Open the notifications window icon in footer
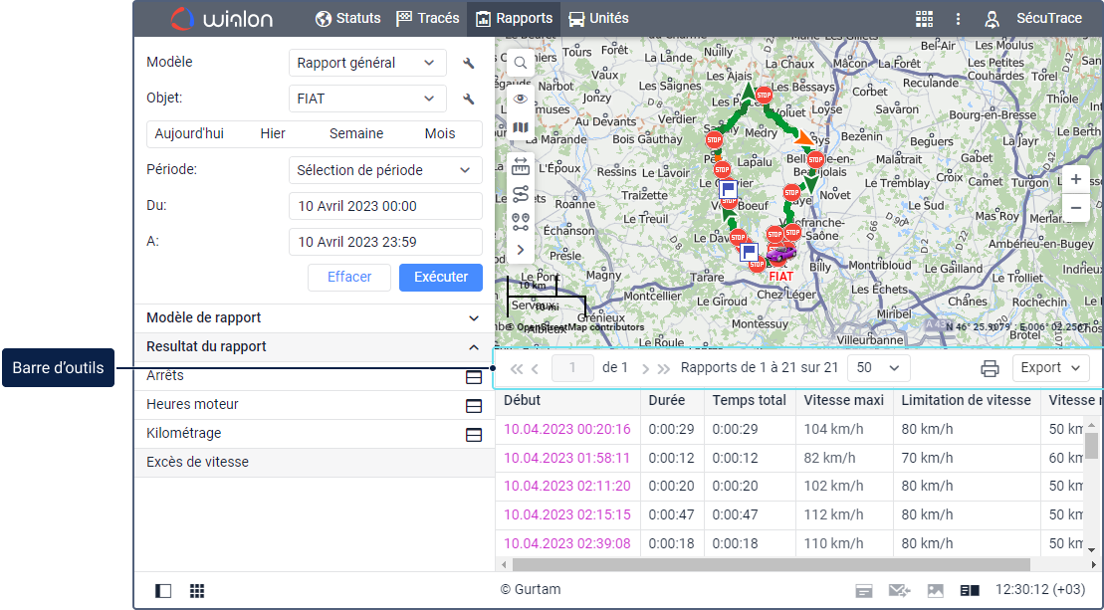 (864, 591)
